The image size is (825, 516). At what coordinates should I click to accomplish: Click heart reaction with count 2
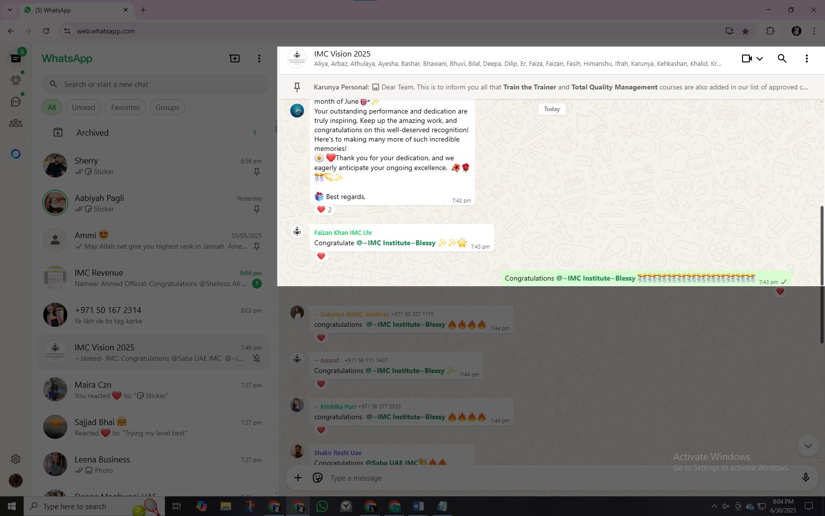pos(325,209)
